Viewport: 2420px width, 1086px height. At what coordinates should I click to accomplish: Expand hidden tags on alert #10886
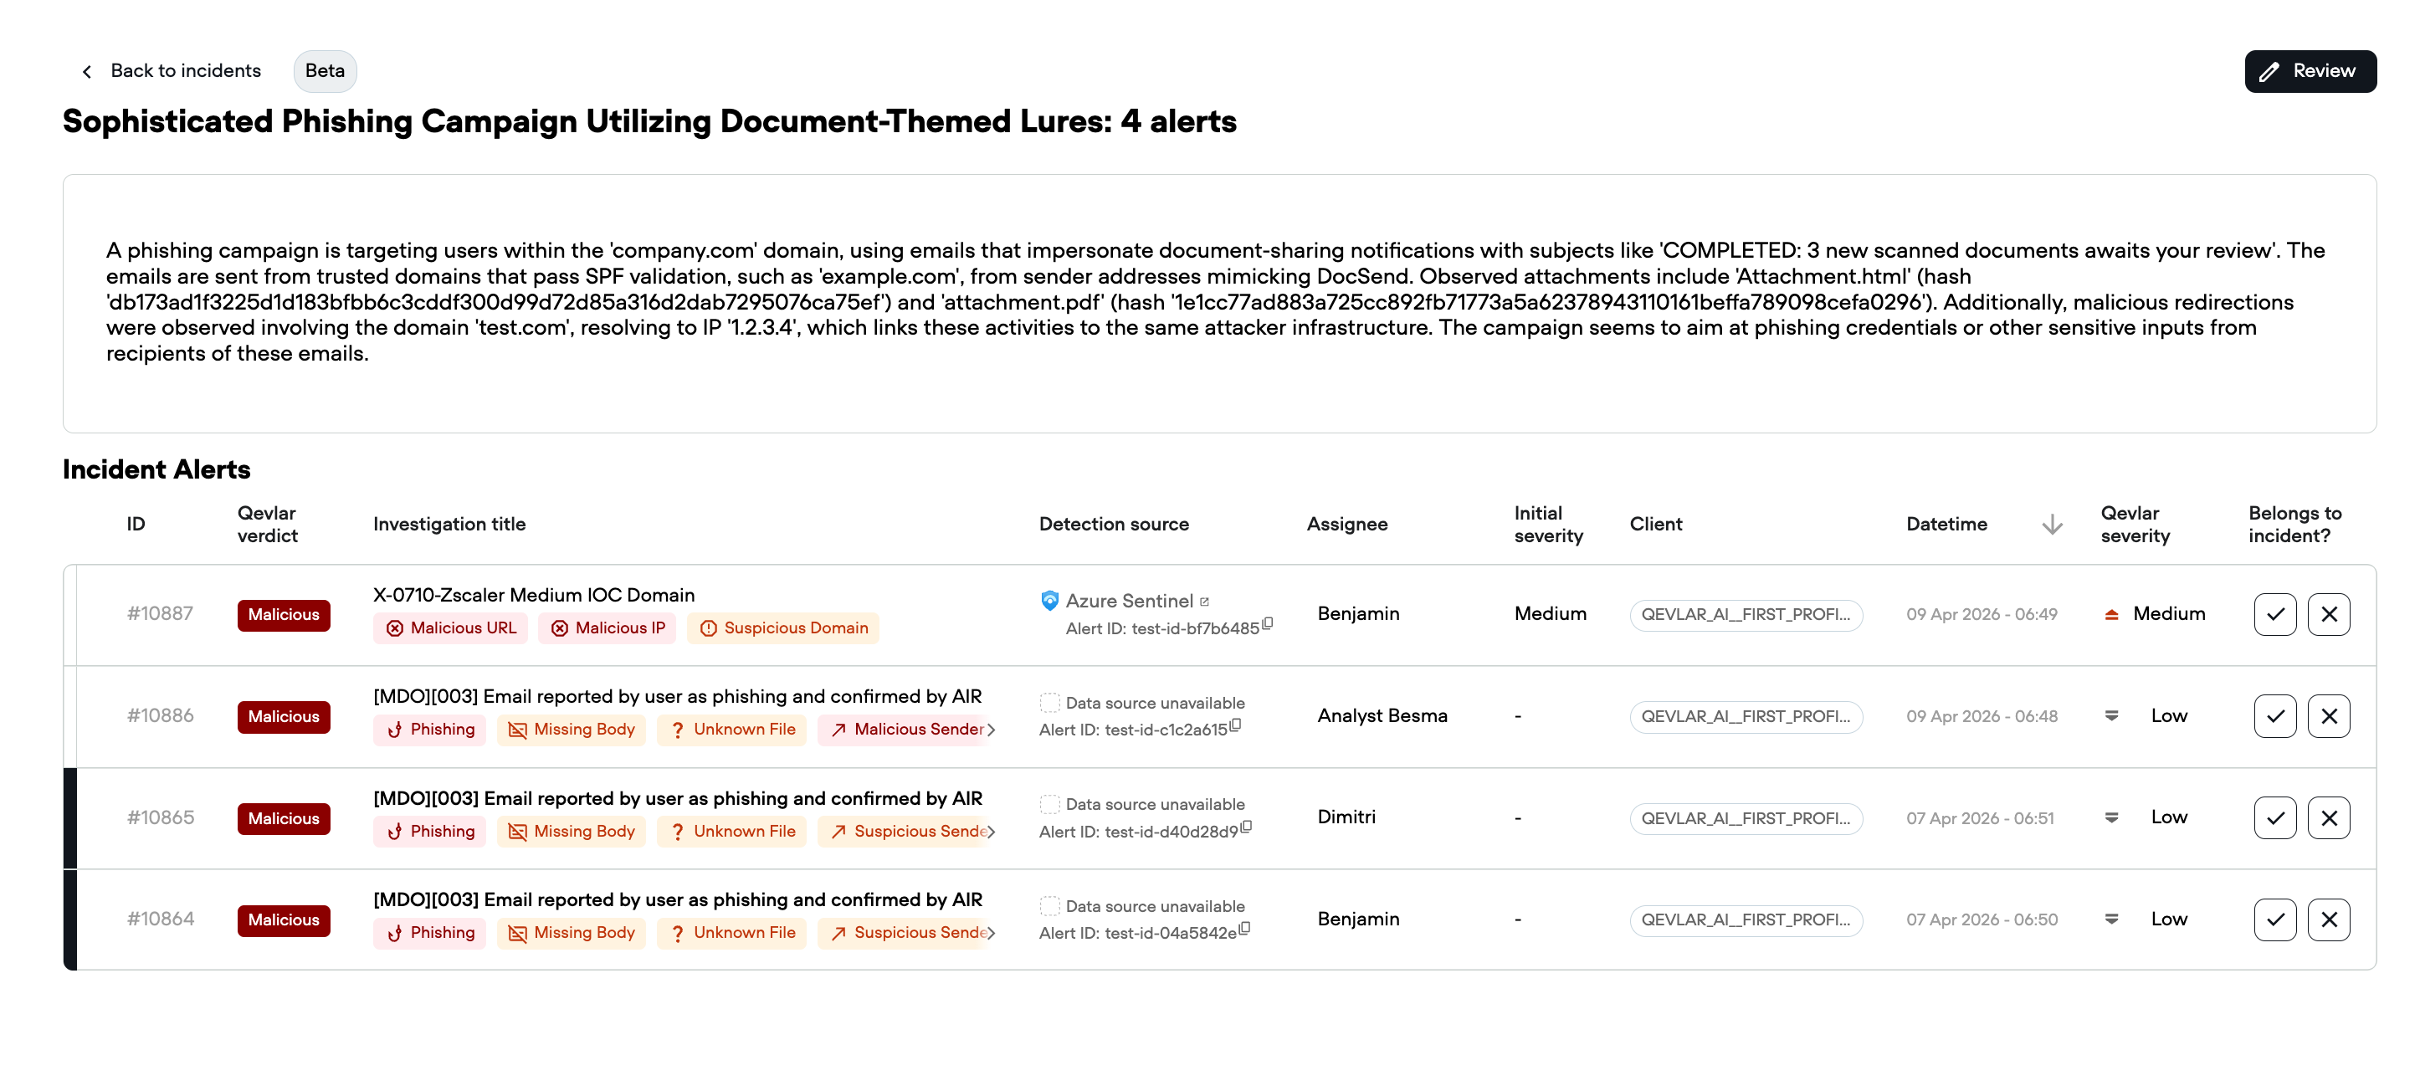991,729
